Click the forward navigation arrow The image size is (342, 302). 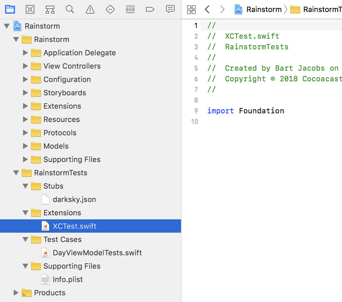point(222,9)
